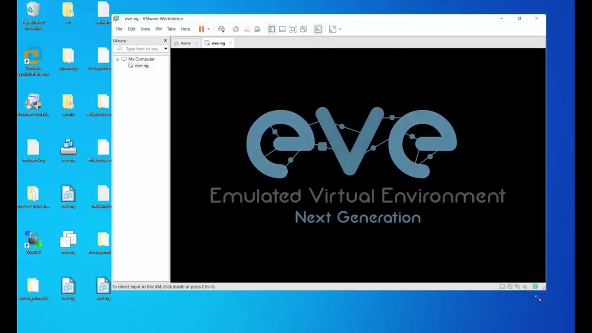Close the eve-ng tab
The image size is (592, 333).
[230, 43]
